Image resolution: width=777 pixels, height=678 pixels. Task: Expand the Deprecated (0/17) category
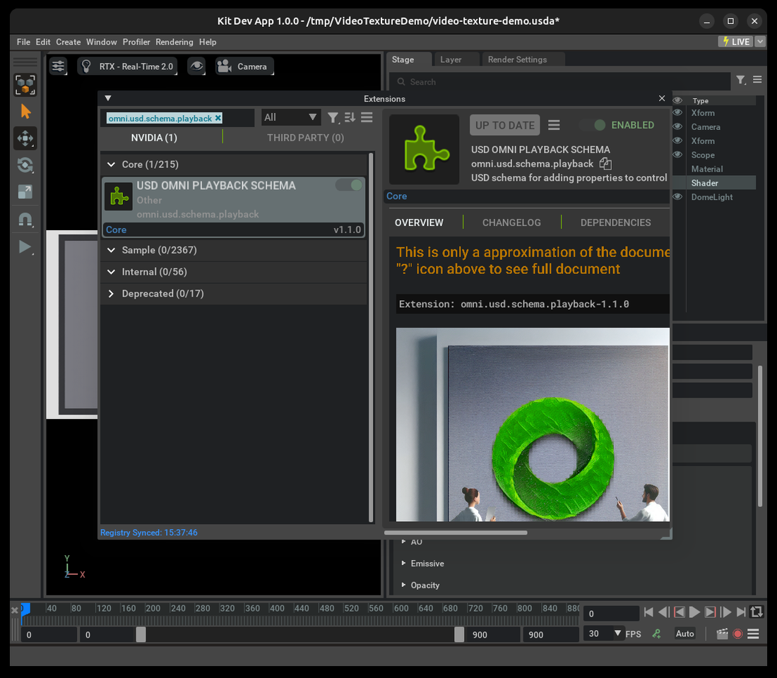[112, 293]
